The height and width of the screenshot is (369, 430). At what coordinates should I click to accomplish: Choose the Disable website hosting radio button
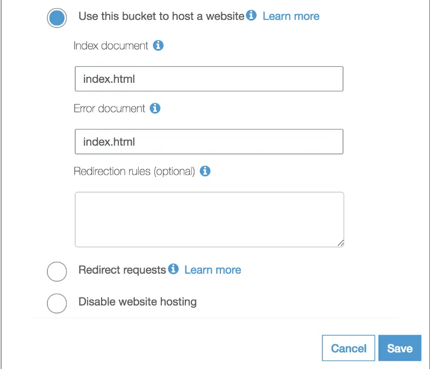pyautogui.click(x=57, y=303)
